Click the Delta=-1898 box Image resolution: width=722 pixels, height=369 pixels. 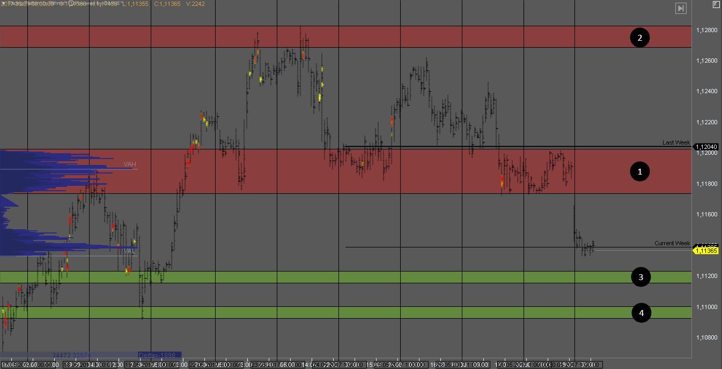pyautogui.click(x=159, y=355)
